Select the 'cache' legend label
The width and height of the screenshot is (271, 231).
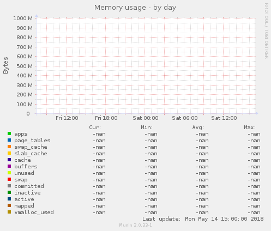(x=22, y=160)
